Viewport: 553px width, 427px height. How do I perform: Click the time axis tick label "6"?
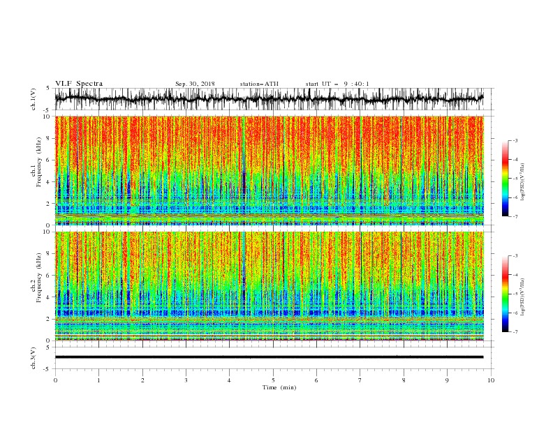click(x=316, y=380)
